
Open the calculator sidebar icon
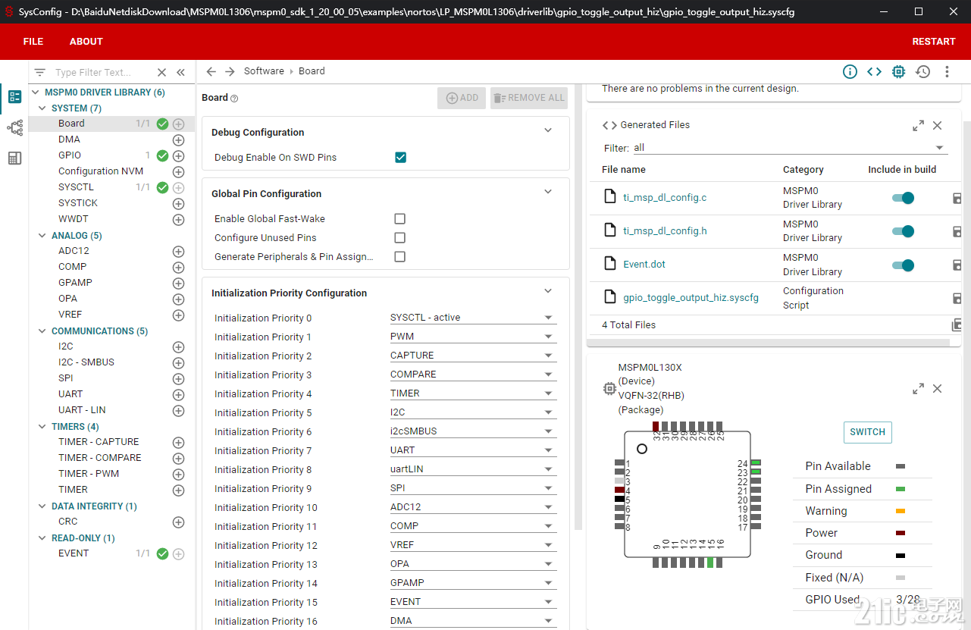(14, 158)
